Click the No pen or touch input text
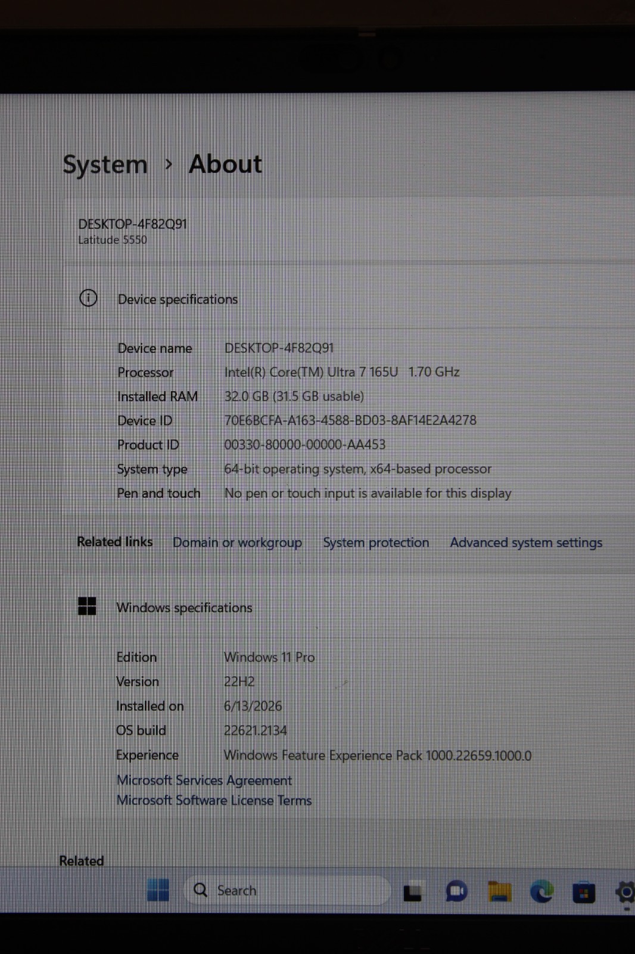The width and height of the screenshot is (635, 954). point(368,494)
